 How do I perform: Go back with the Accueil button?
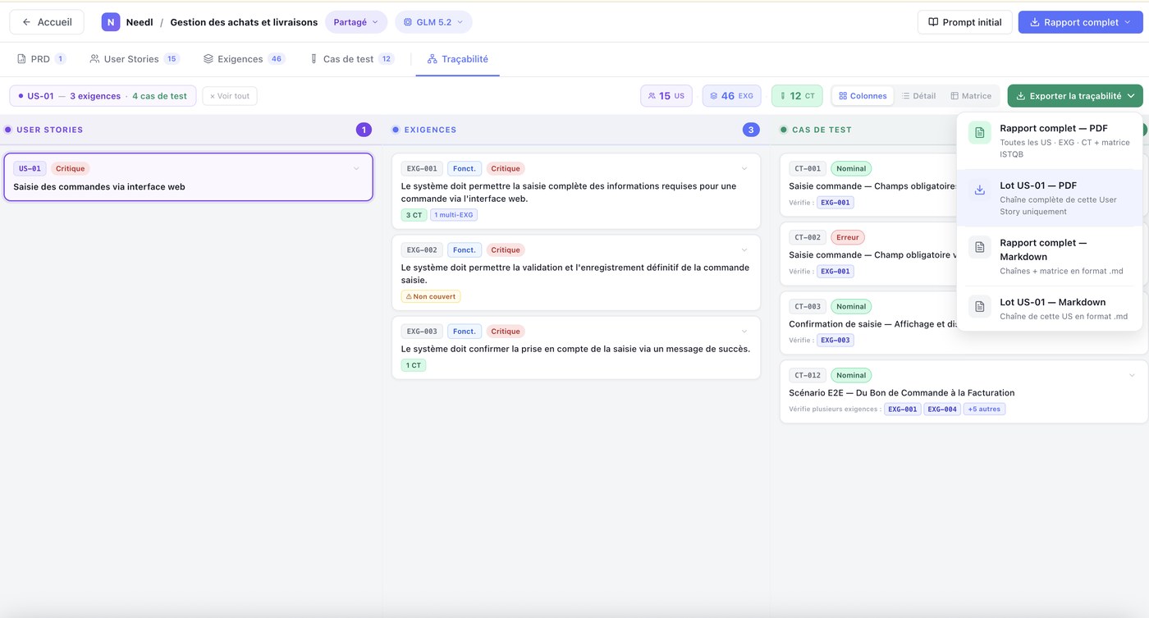(47, 22)
